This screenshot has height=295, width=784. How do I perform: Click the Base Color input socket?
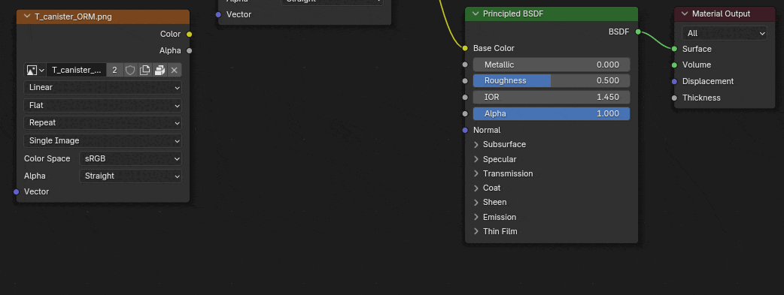tap(465, 48)
